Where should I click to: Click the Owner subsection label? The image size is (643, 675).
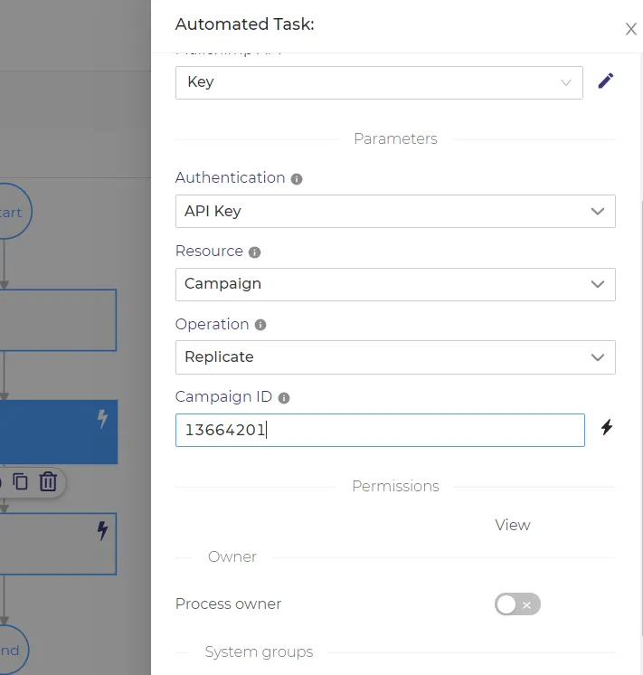(x=232, y=557)
